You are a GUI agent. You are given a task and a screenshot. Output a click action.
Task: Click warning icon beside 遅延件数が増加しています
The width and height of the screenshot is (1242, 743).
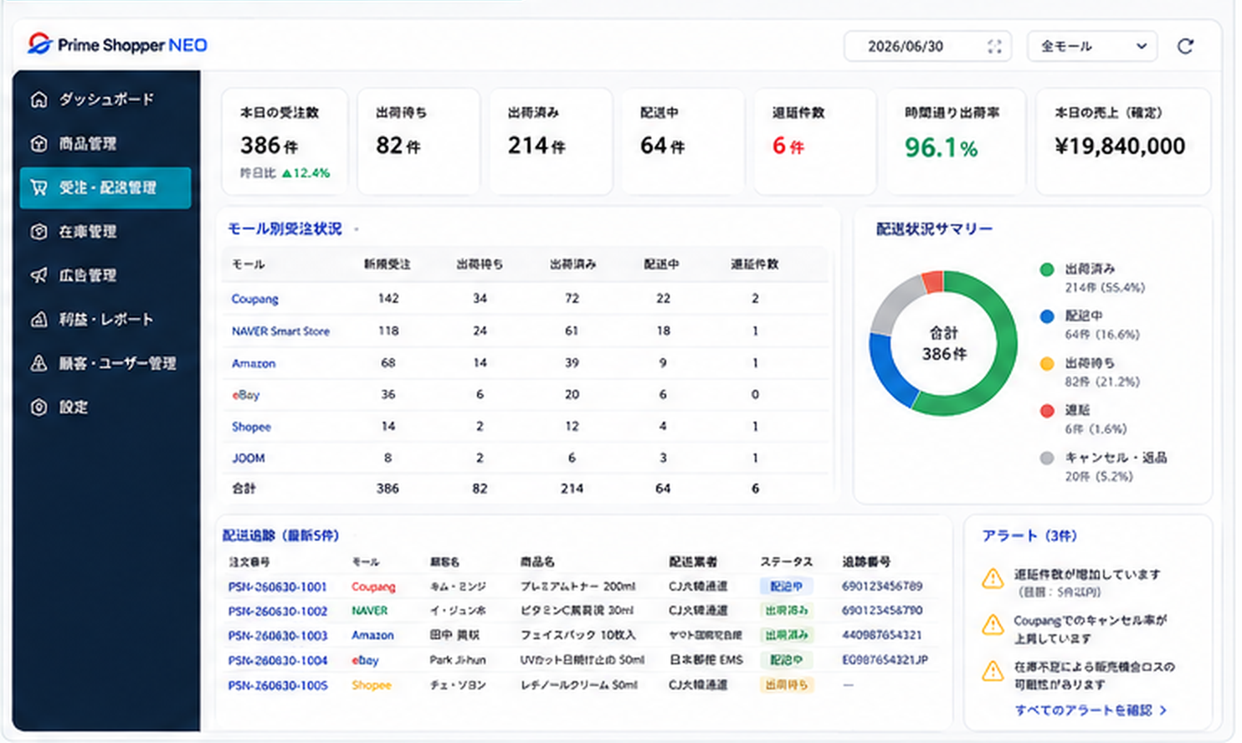tap(993, 578)
